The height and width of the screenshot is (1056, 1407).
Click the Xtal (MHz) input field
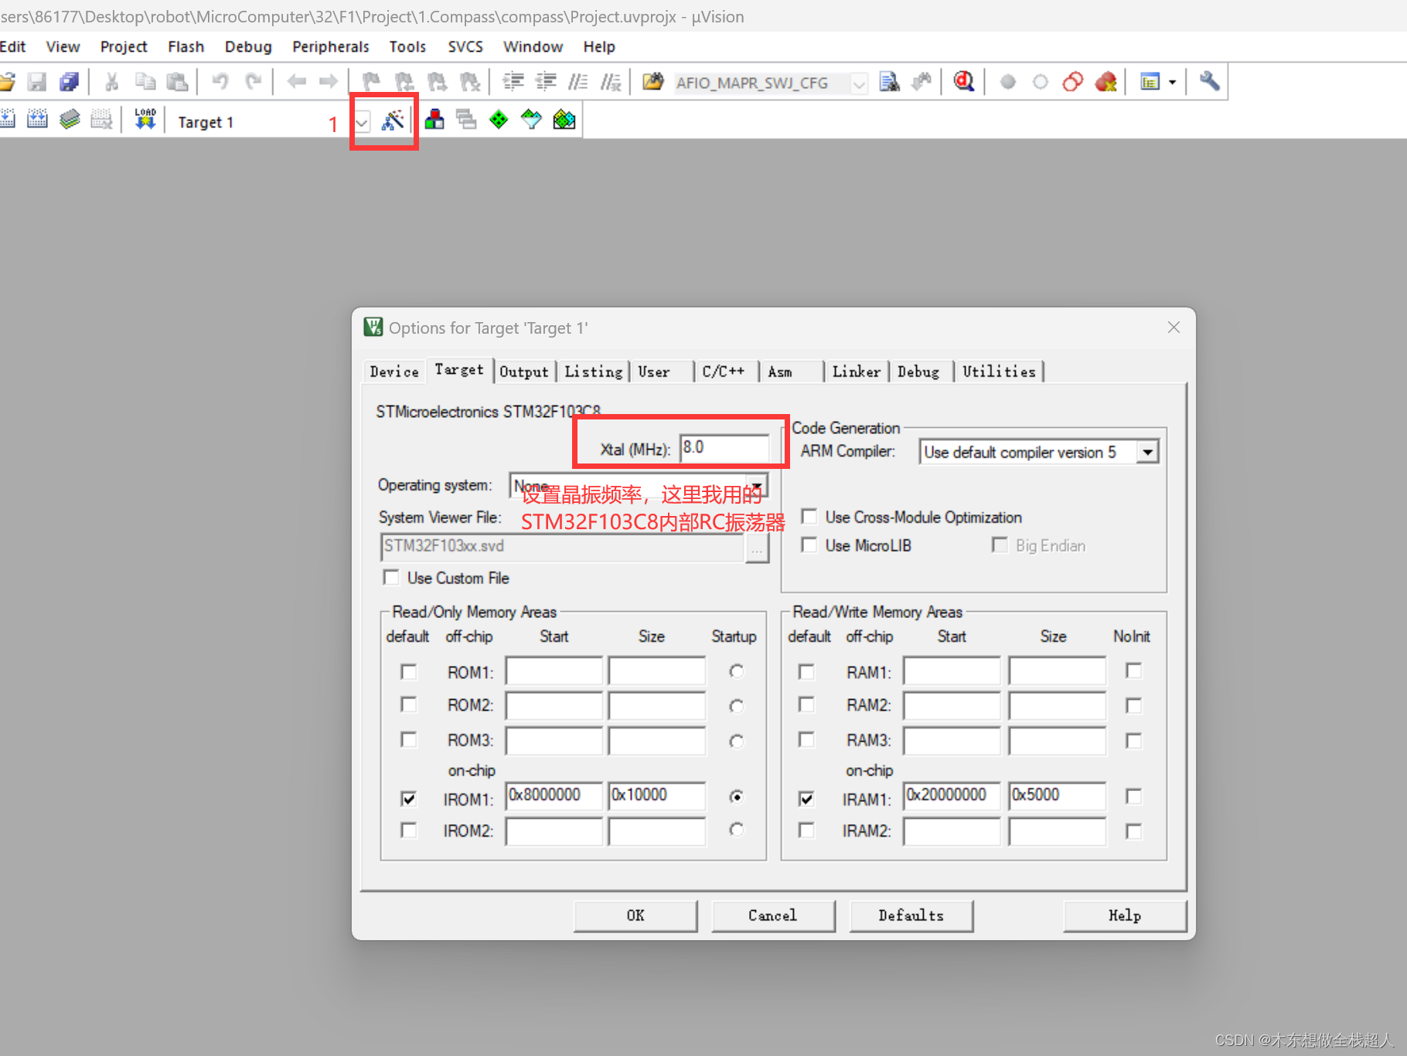pos(724,447)
